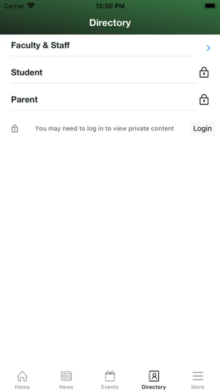The height and width of the screenshot is (392, 220).
Task: Tap the battery indicator in status bar
Action: (210, 6)
